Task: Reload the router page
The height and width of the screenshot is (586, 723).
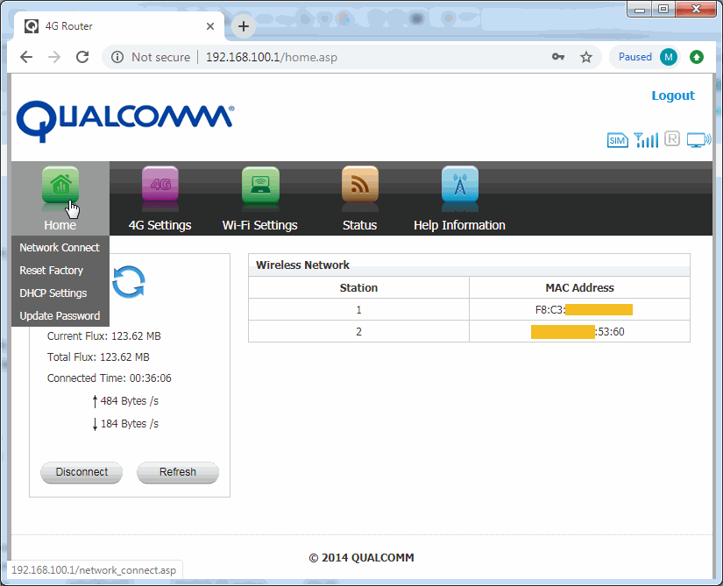Action: pos(82,57)
